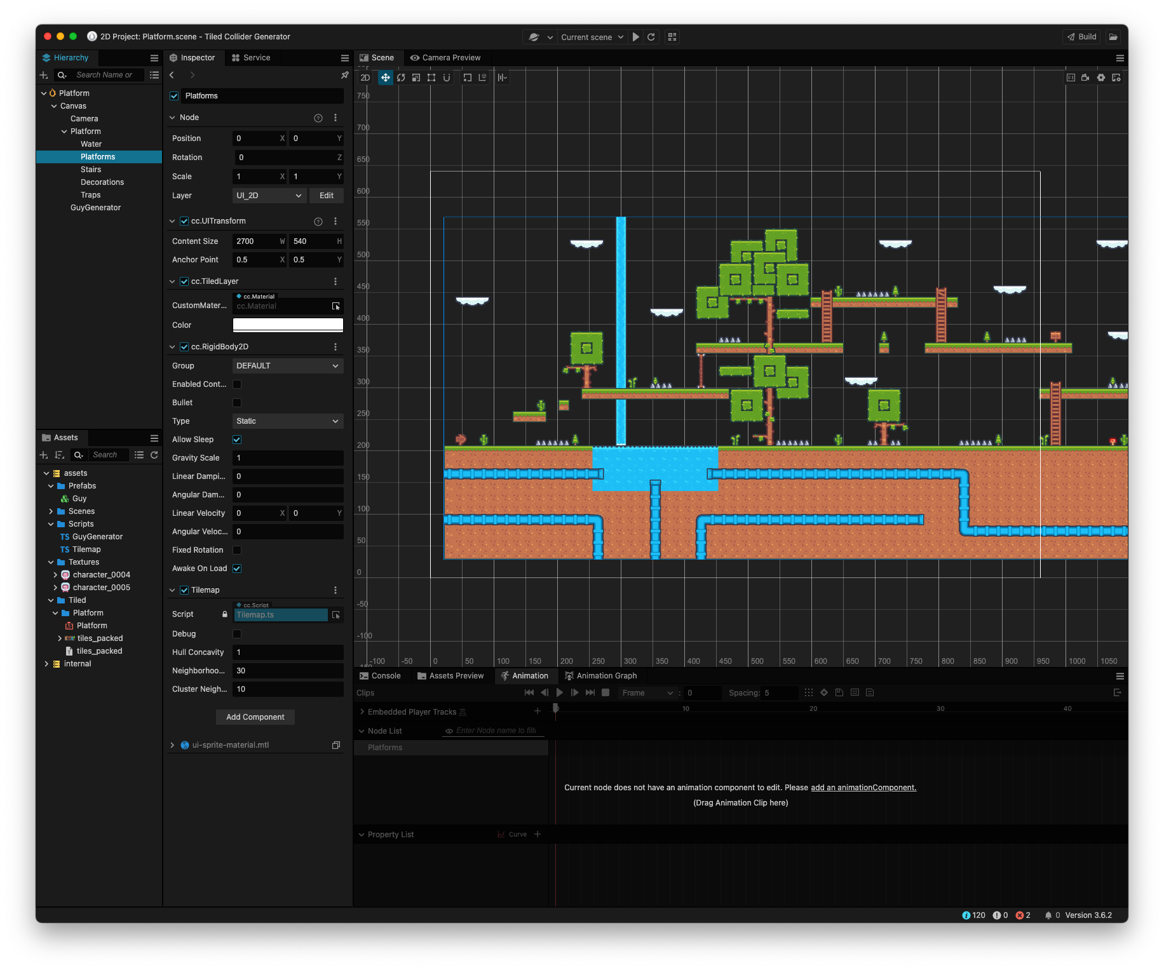Disable the cc.TiledLayer component checkbox

click(184, 281)
